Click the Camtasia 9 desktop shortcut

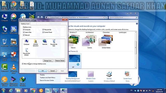[x=5, y=68]
